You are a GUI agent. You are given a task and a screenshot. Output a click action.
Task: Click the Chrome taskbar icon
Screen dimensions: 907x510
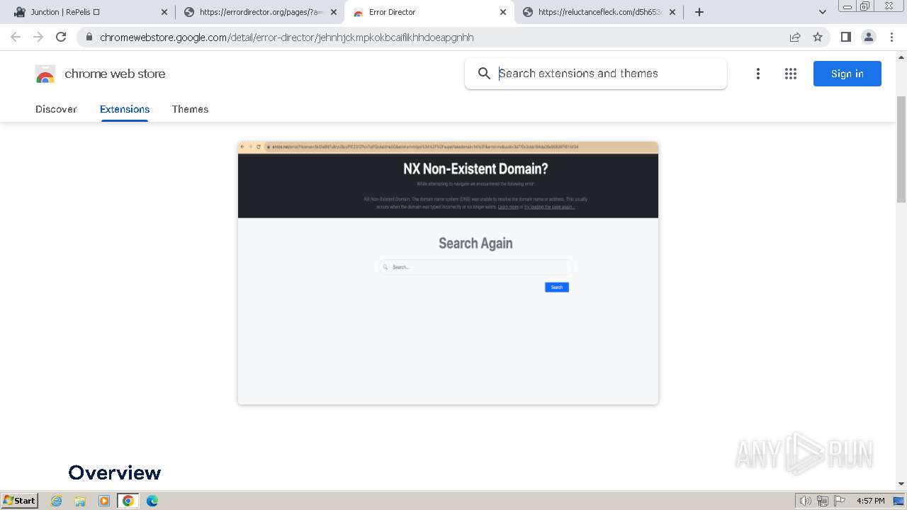click(128, 501)
